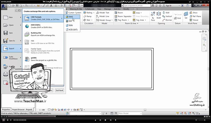Click the work plane Viewer tool
211x123 pixels.
[194, 20]
